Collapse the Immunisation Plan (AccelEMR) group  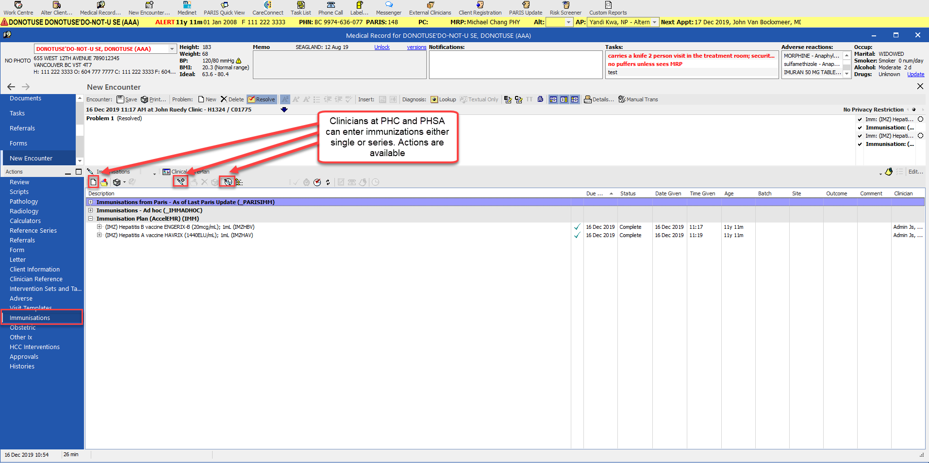click(x=90, y=219)
